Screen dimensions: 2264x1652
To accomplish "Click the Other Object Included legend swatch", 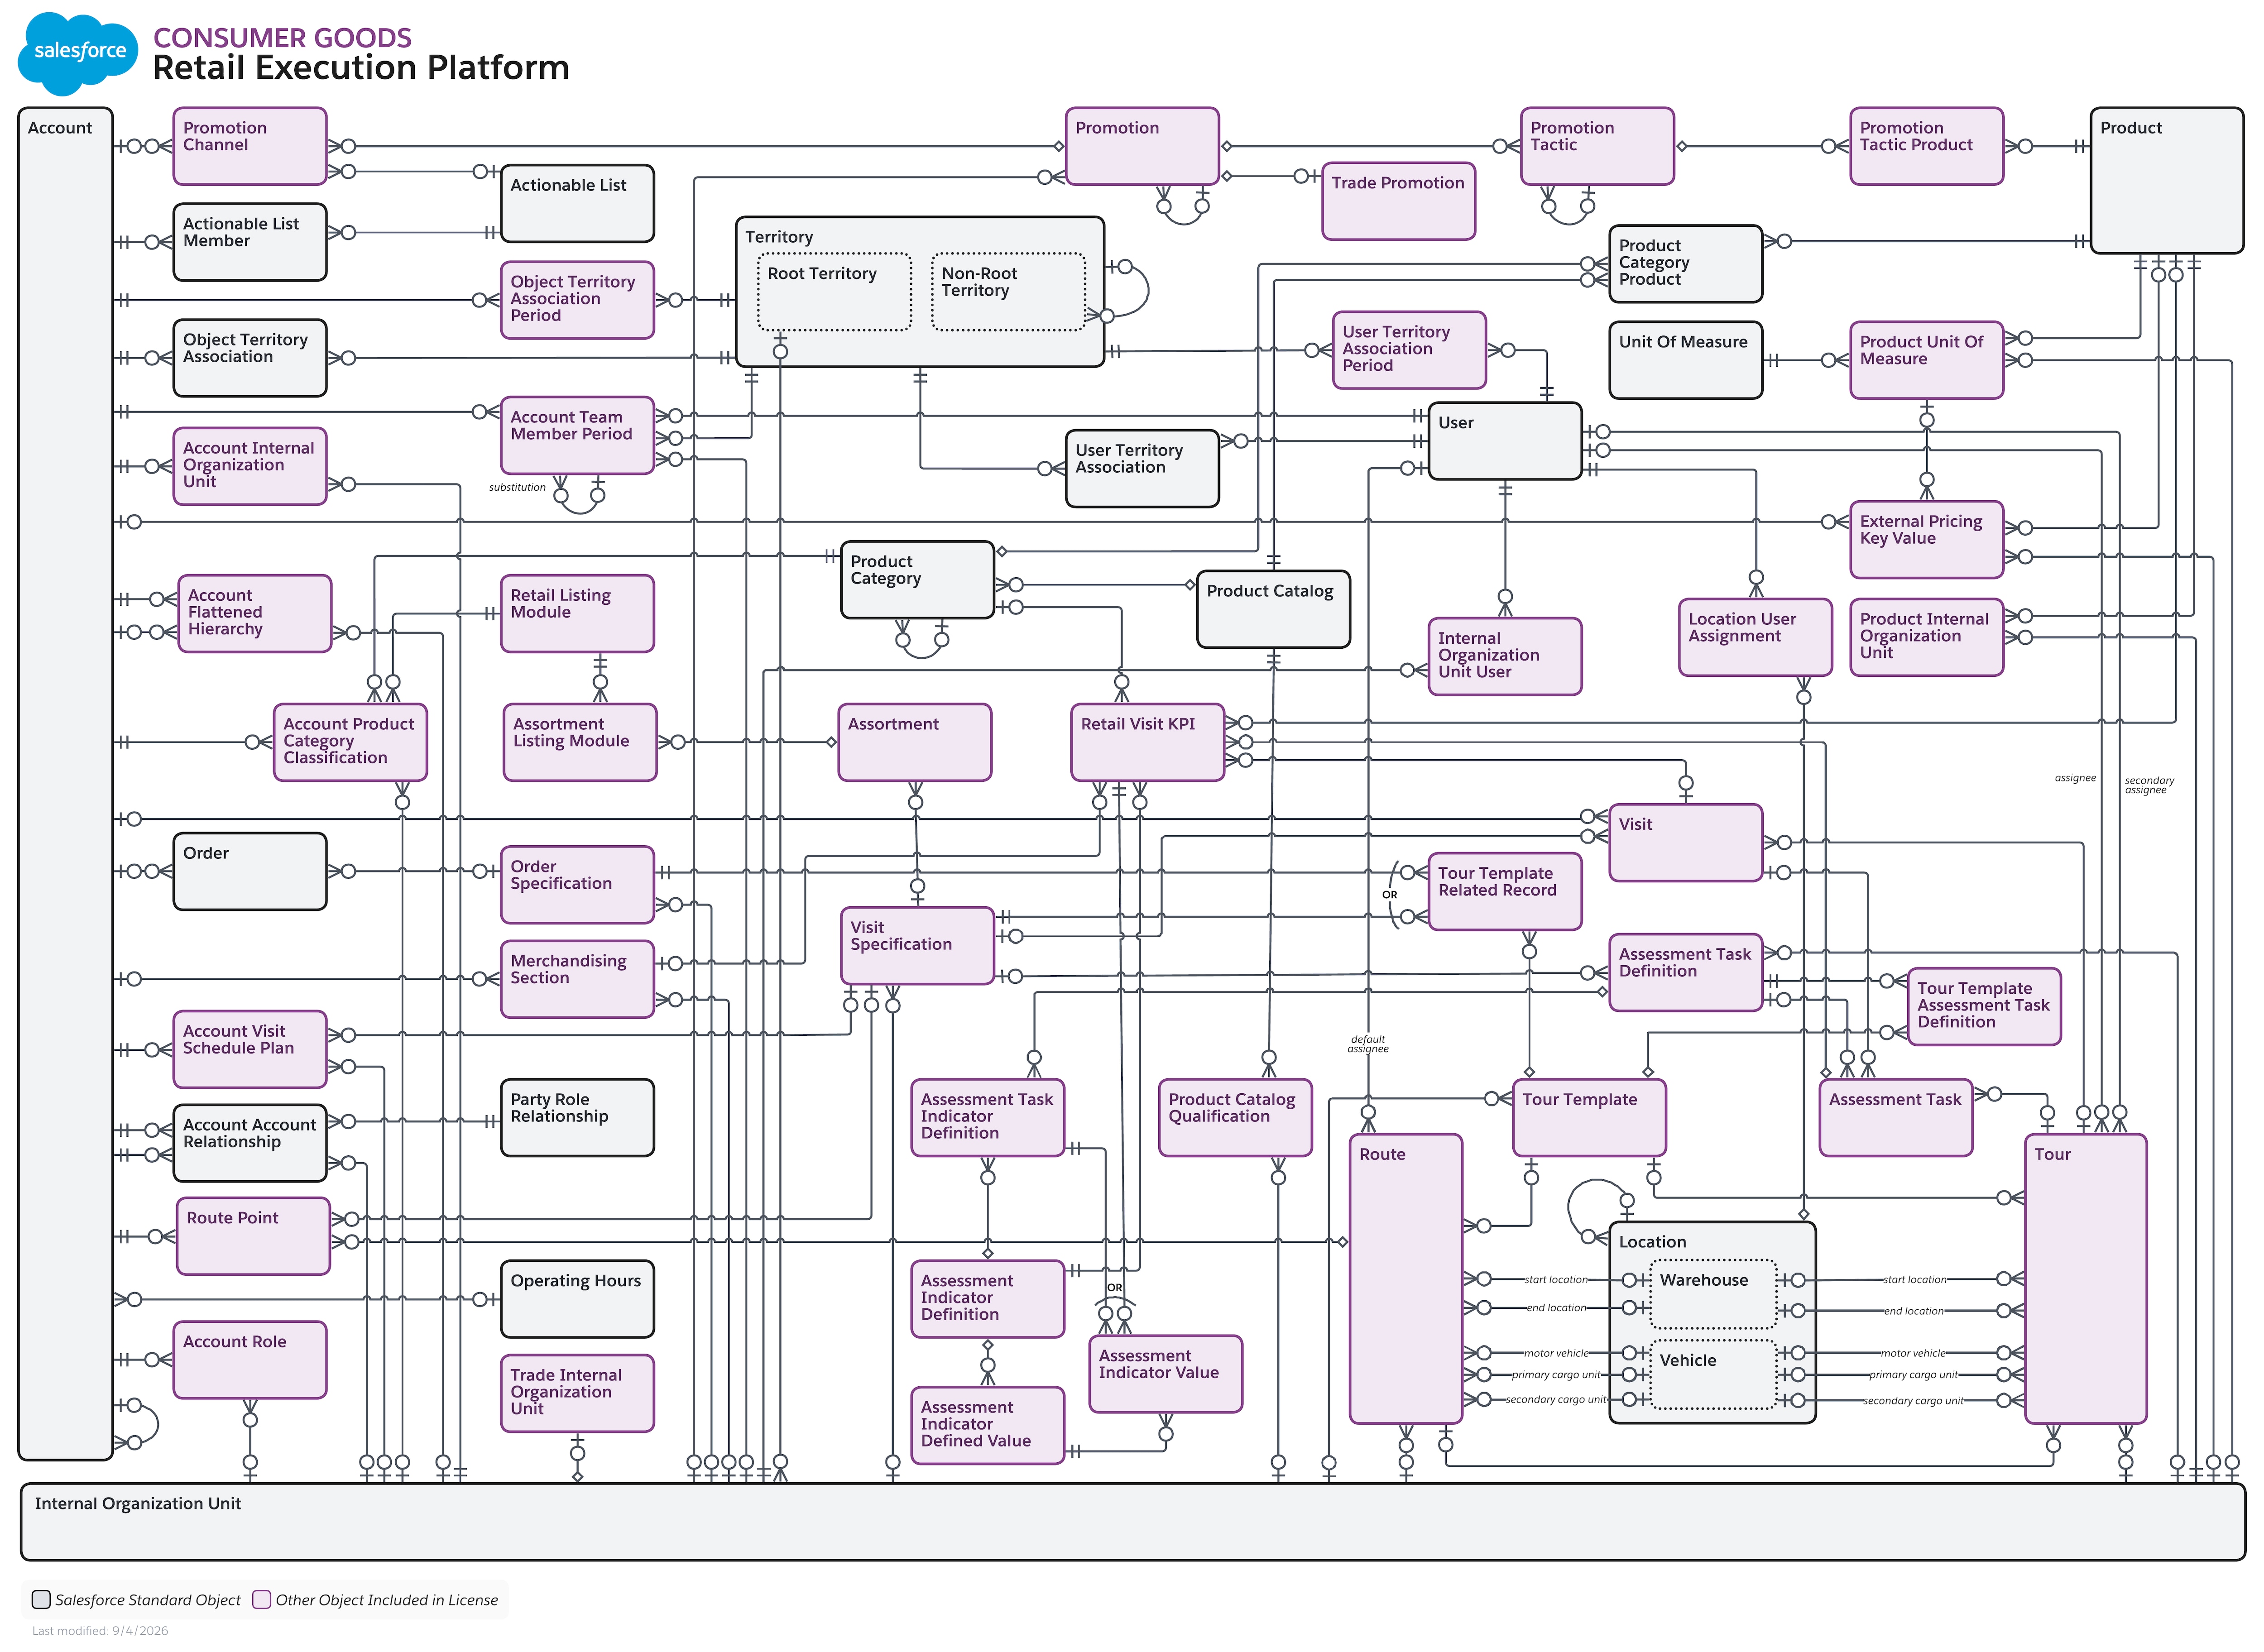I will tap(262, 1599).
